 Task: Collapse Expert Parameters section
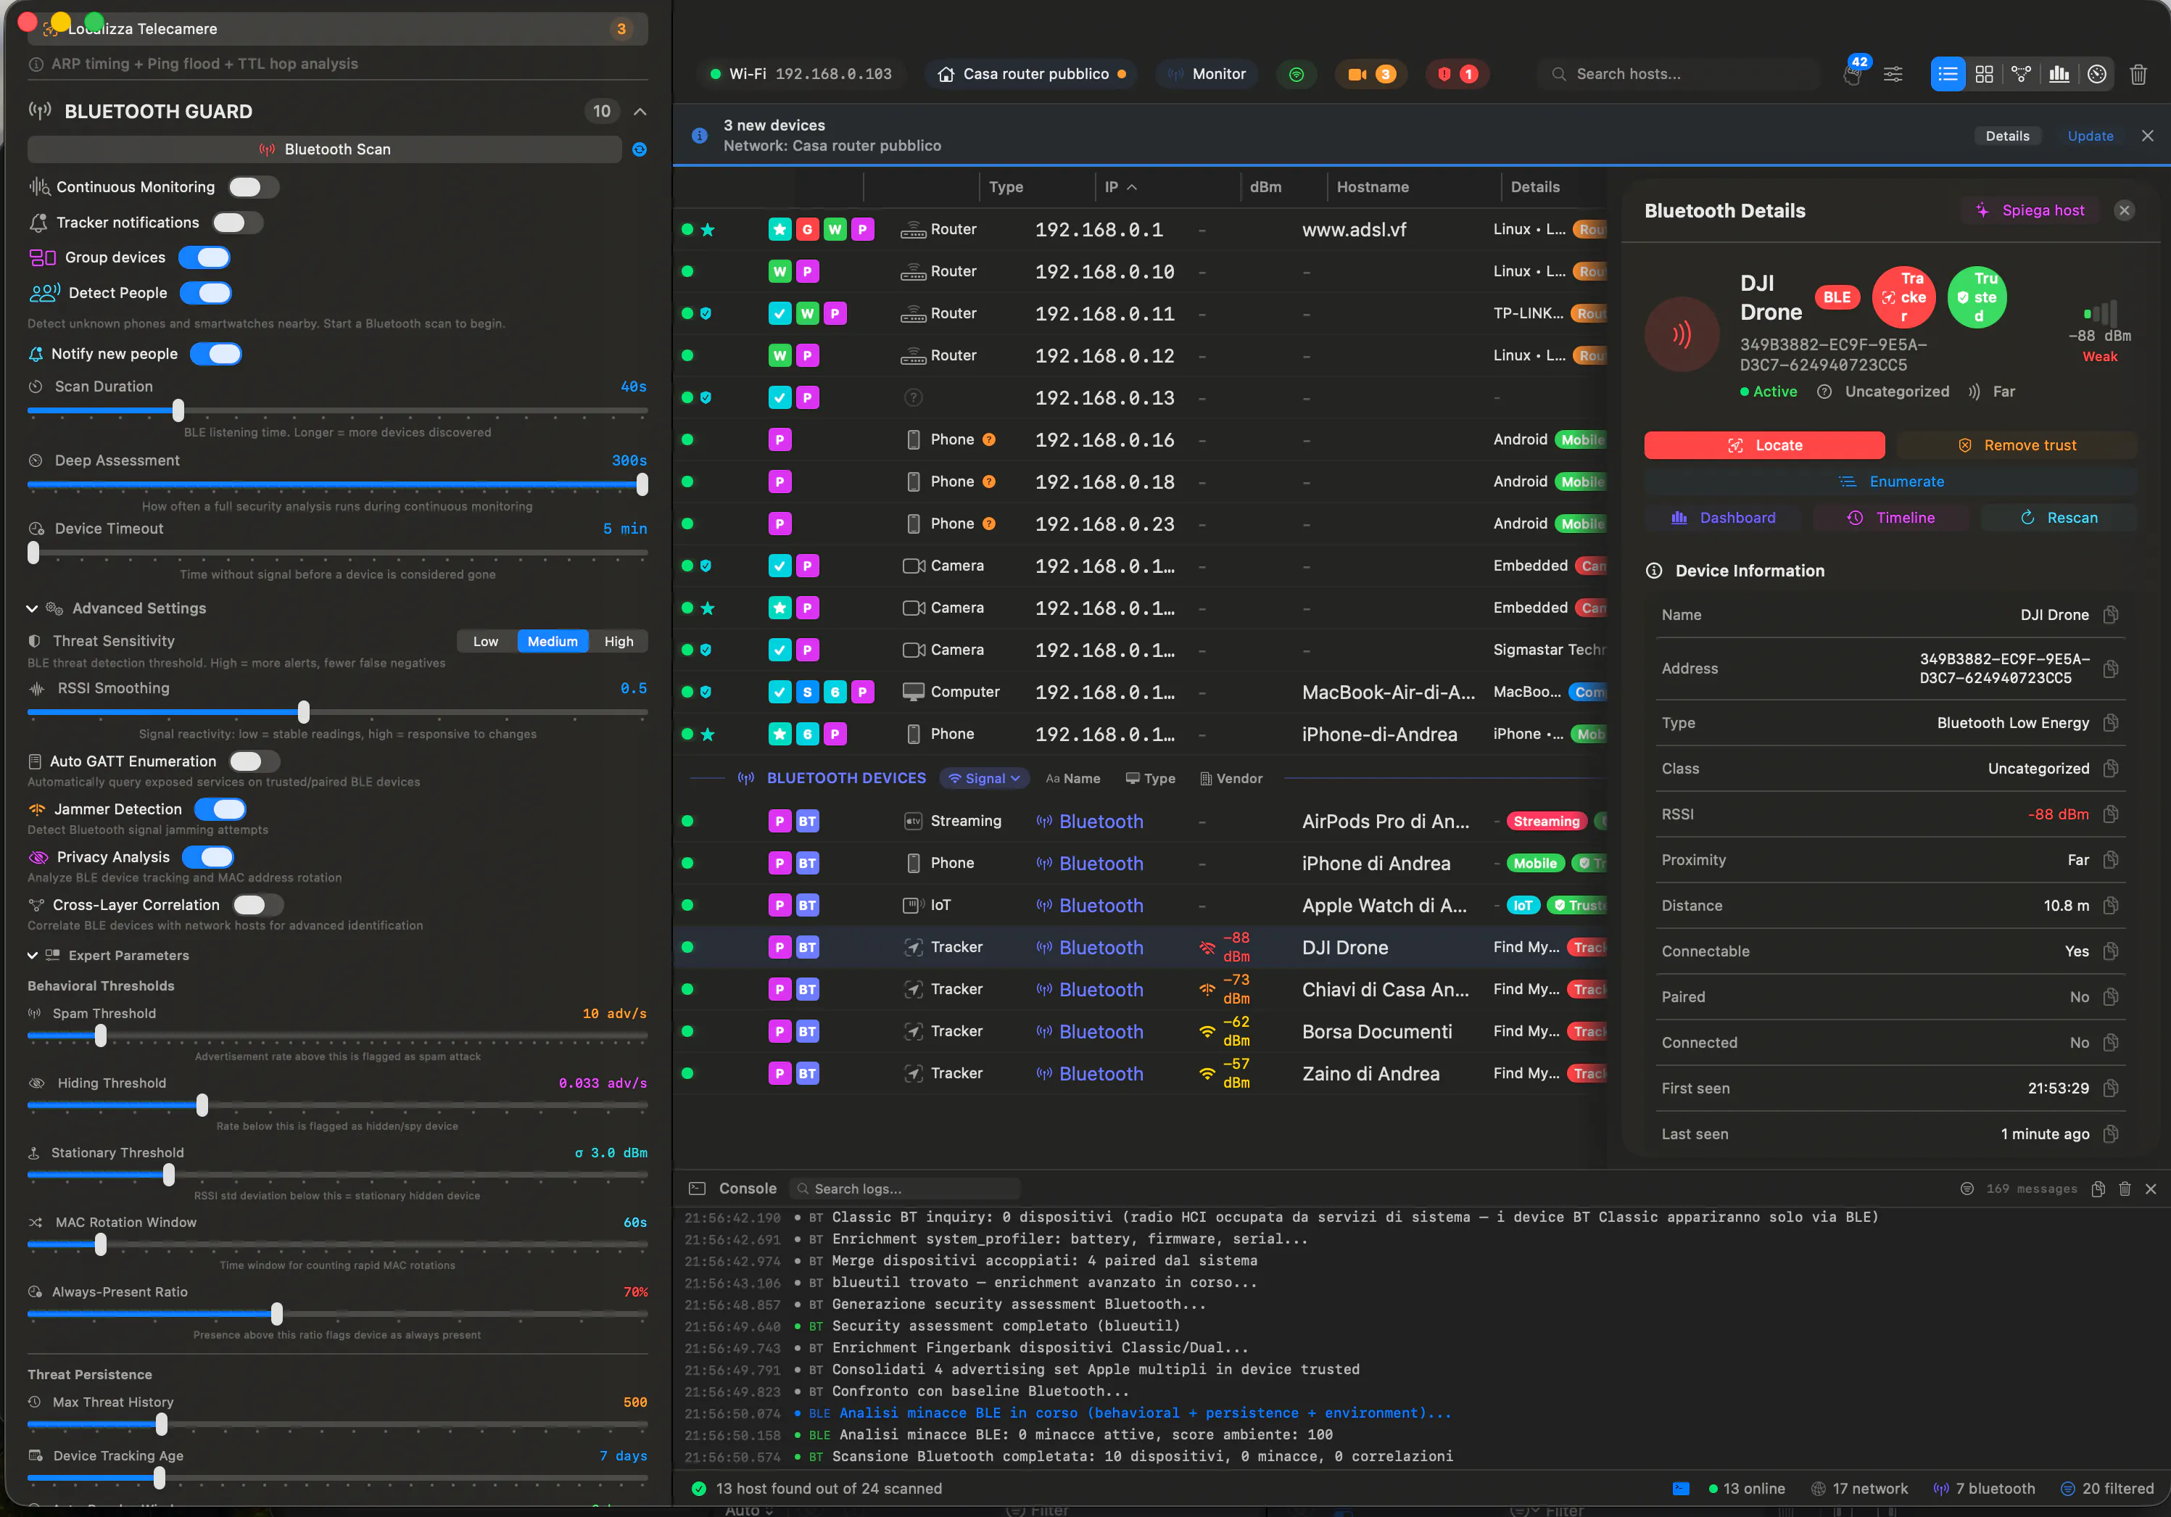32,955
